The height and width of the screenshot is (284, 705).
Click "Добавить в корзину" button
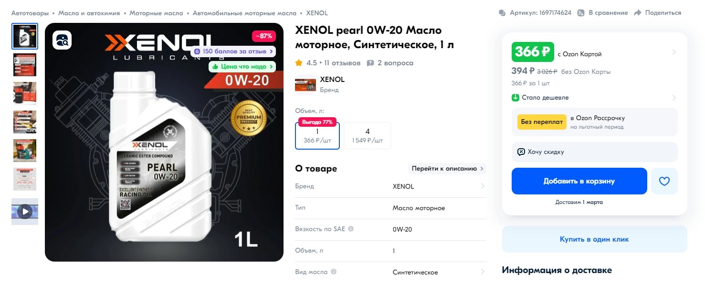(x=579, y=181)
